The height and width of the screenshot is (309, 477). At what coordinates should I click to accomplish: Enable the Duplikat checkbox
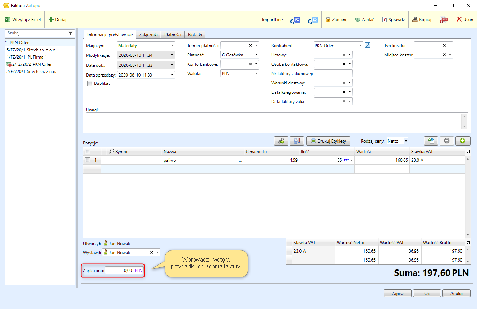90,83
